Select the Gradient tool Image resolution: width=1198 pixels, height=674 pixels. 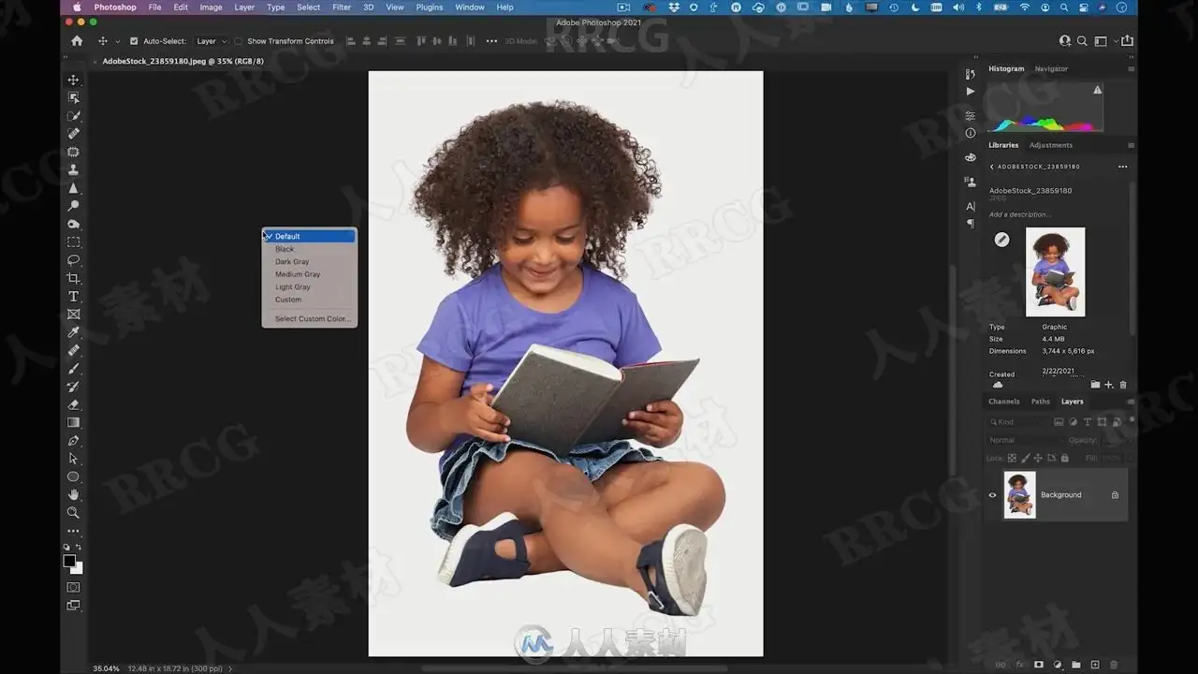point(74,422)
